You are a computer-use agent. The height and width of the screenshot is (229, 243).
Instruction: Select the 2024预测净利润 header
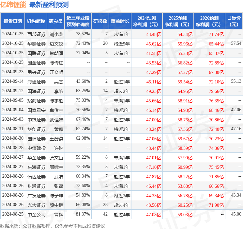[x=147, y=21]
